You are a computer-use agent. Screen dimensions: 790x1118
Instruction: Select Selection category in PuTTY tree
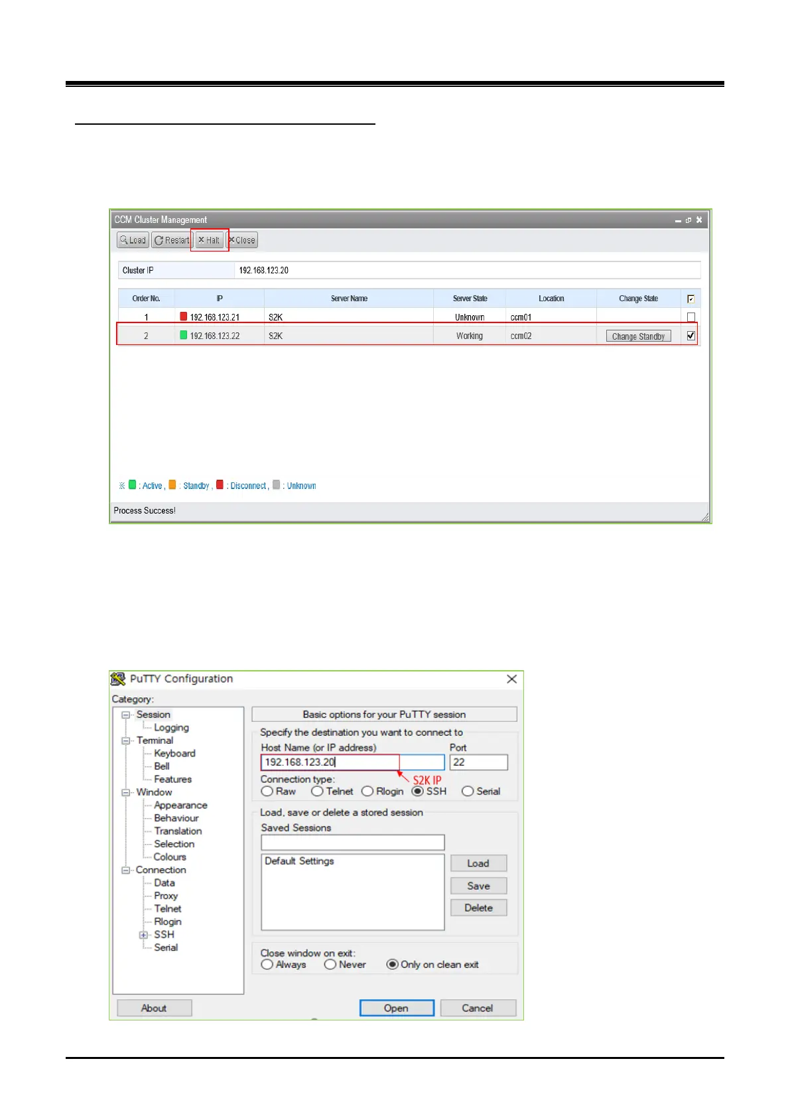(174, 844)
